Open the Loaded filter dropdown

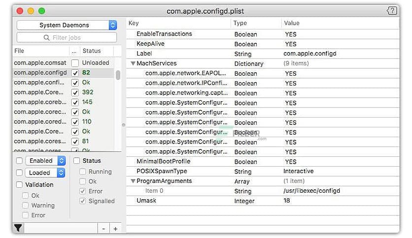point(45,173)
